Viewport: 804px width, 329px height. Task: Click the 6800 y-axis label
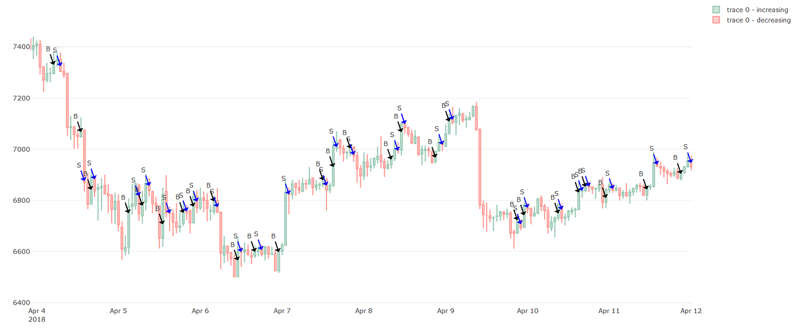(x=21, y=200)
